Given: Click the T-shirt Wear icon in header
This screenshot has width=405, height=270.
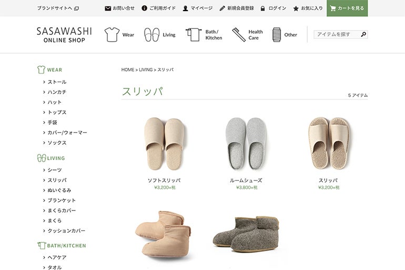Looking at the screenshot, I should tap(112, 35).
